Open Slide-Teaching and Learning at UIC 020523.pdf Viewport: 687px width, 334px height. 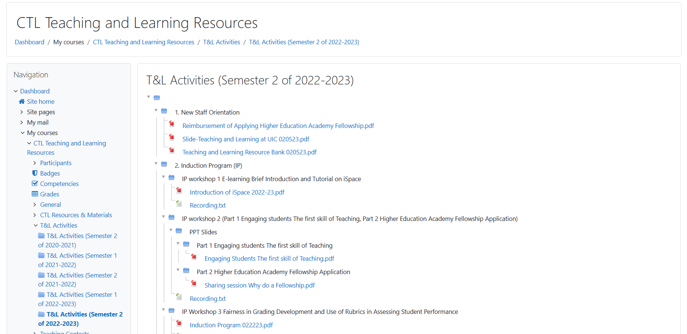pos(245,139)
